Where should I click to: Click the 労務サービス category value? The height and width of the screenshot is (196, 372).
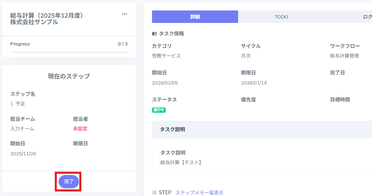pos(166,56)
